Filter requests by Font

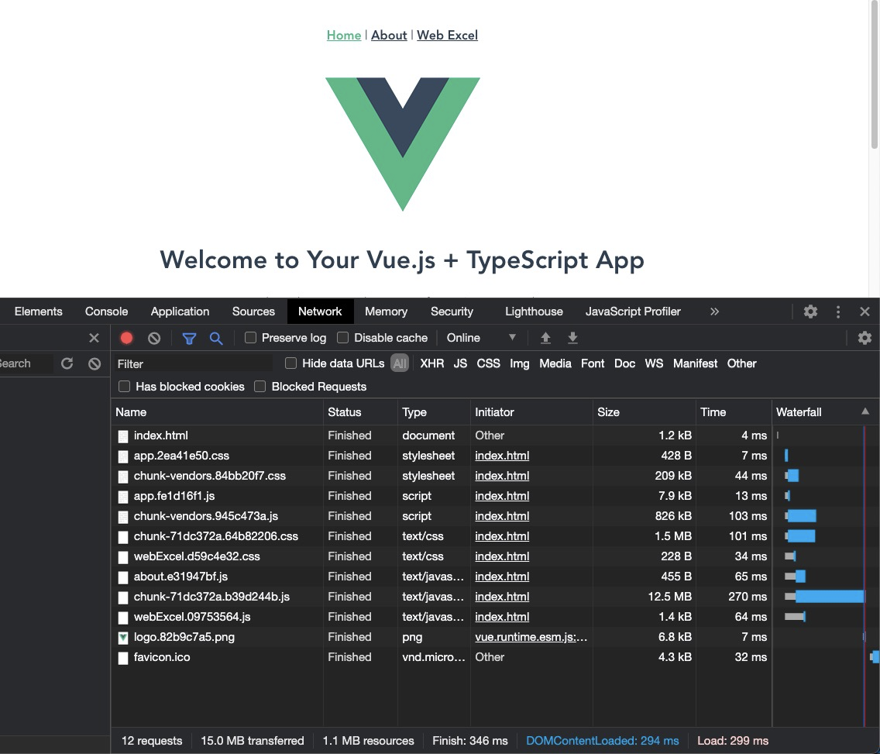point(593,363)
